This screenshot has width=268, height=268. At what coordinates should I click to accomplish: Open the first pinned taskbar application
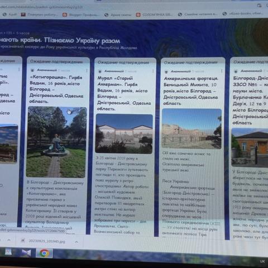coord(8,252)
